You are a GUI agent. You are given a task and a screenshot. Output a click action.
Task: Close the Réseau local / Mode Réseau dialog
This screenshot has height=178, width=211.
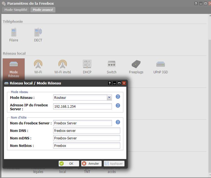coord(124,83)
